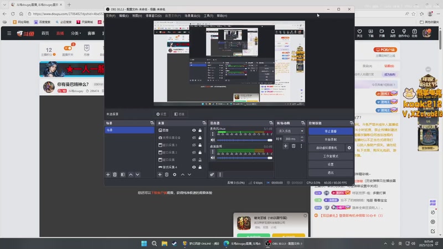Show hidden system tray icons chevron
Image resolution: width=443 pixels, height=249 pixels.
[x=385, y=243]
